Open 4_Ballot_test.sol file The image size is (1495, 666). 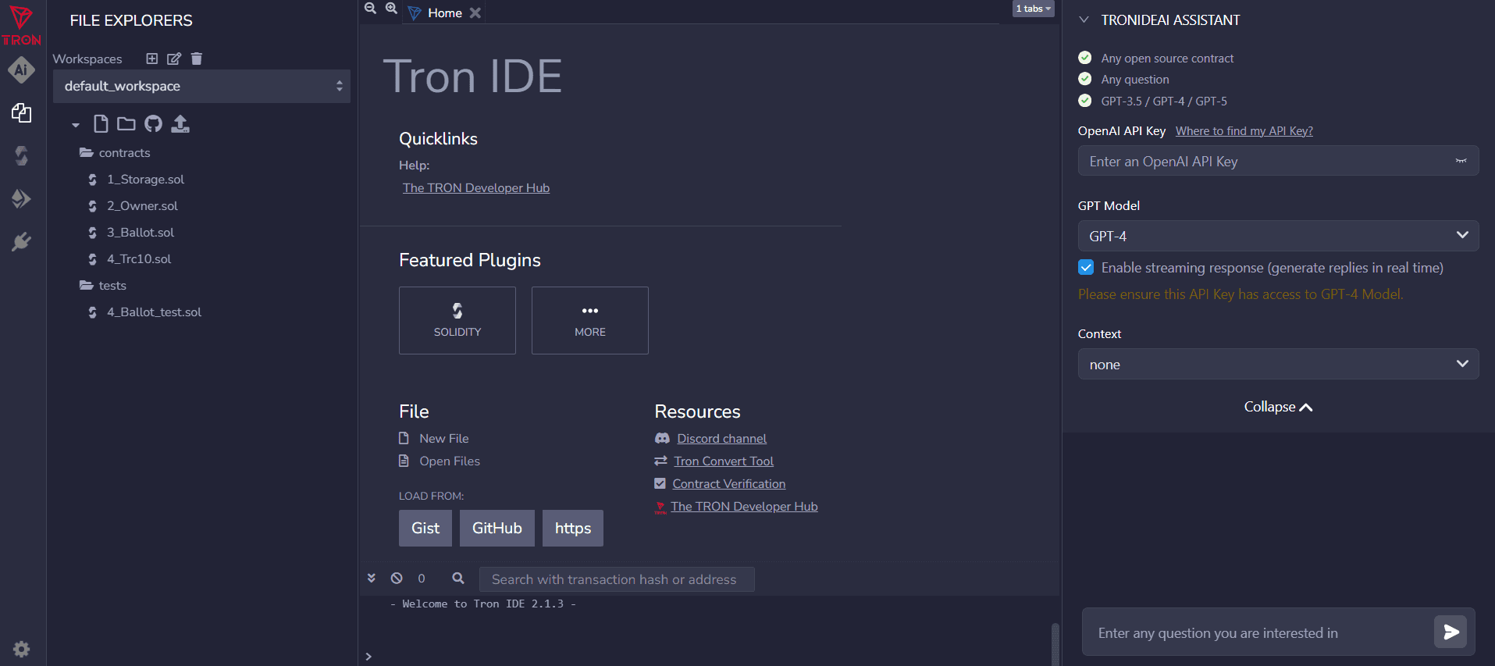coord(154,312)
